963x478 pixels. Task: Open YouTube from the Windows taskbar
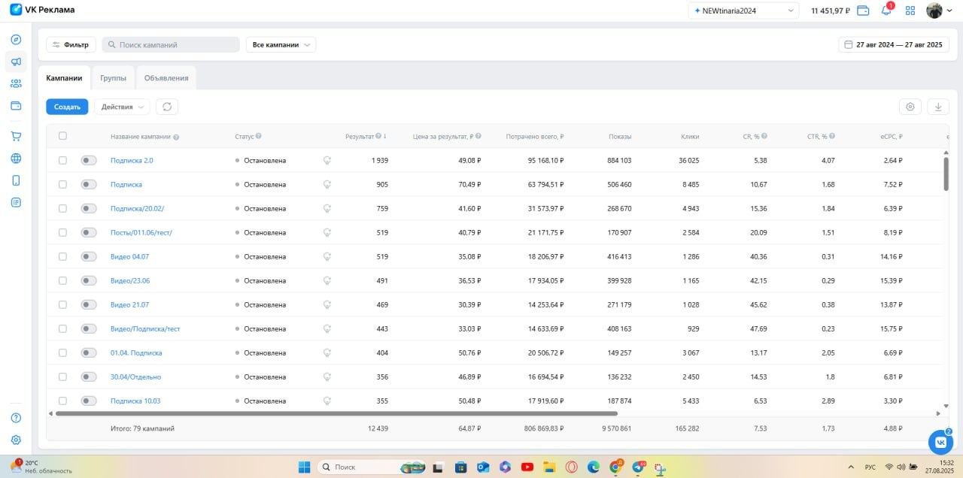pos(527,467)
